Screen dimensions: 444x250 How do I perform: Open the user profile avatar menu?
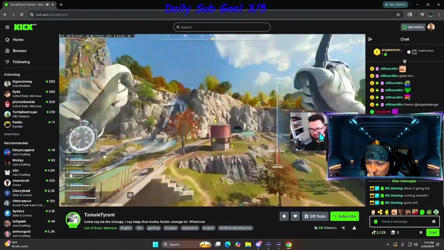pyautogui.click(x=431, y=27)
